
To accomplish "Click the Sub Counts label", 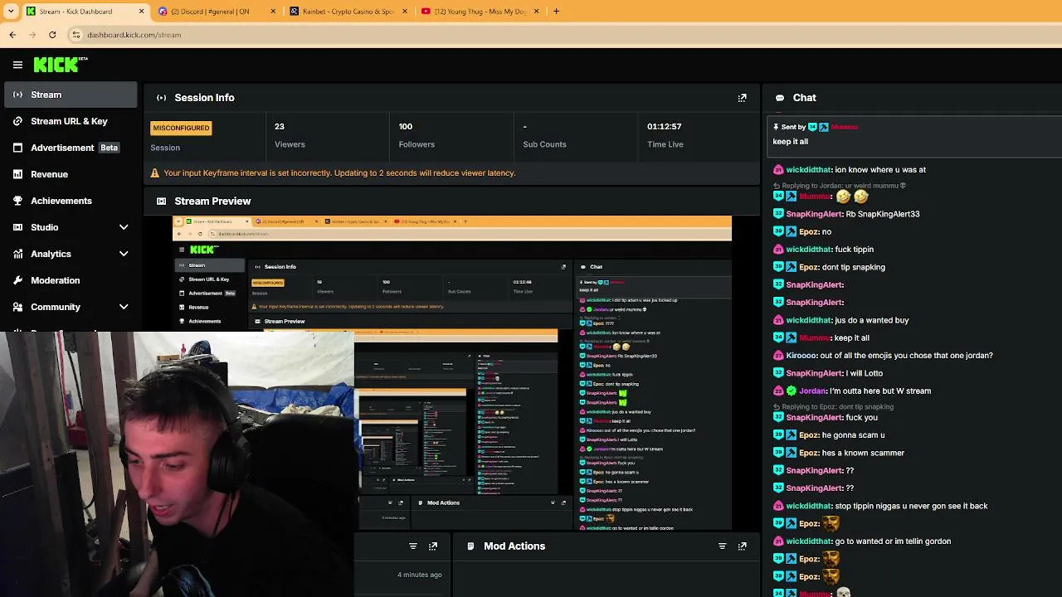I will [544, 144].
